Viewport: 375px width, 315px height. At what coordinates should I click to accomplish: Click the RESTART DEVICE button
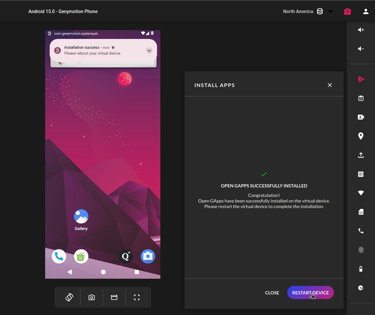tap(310, 292)
